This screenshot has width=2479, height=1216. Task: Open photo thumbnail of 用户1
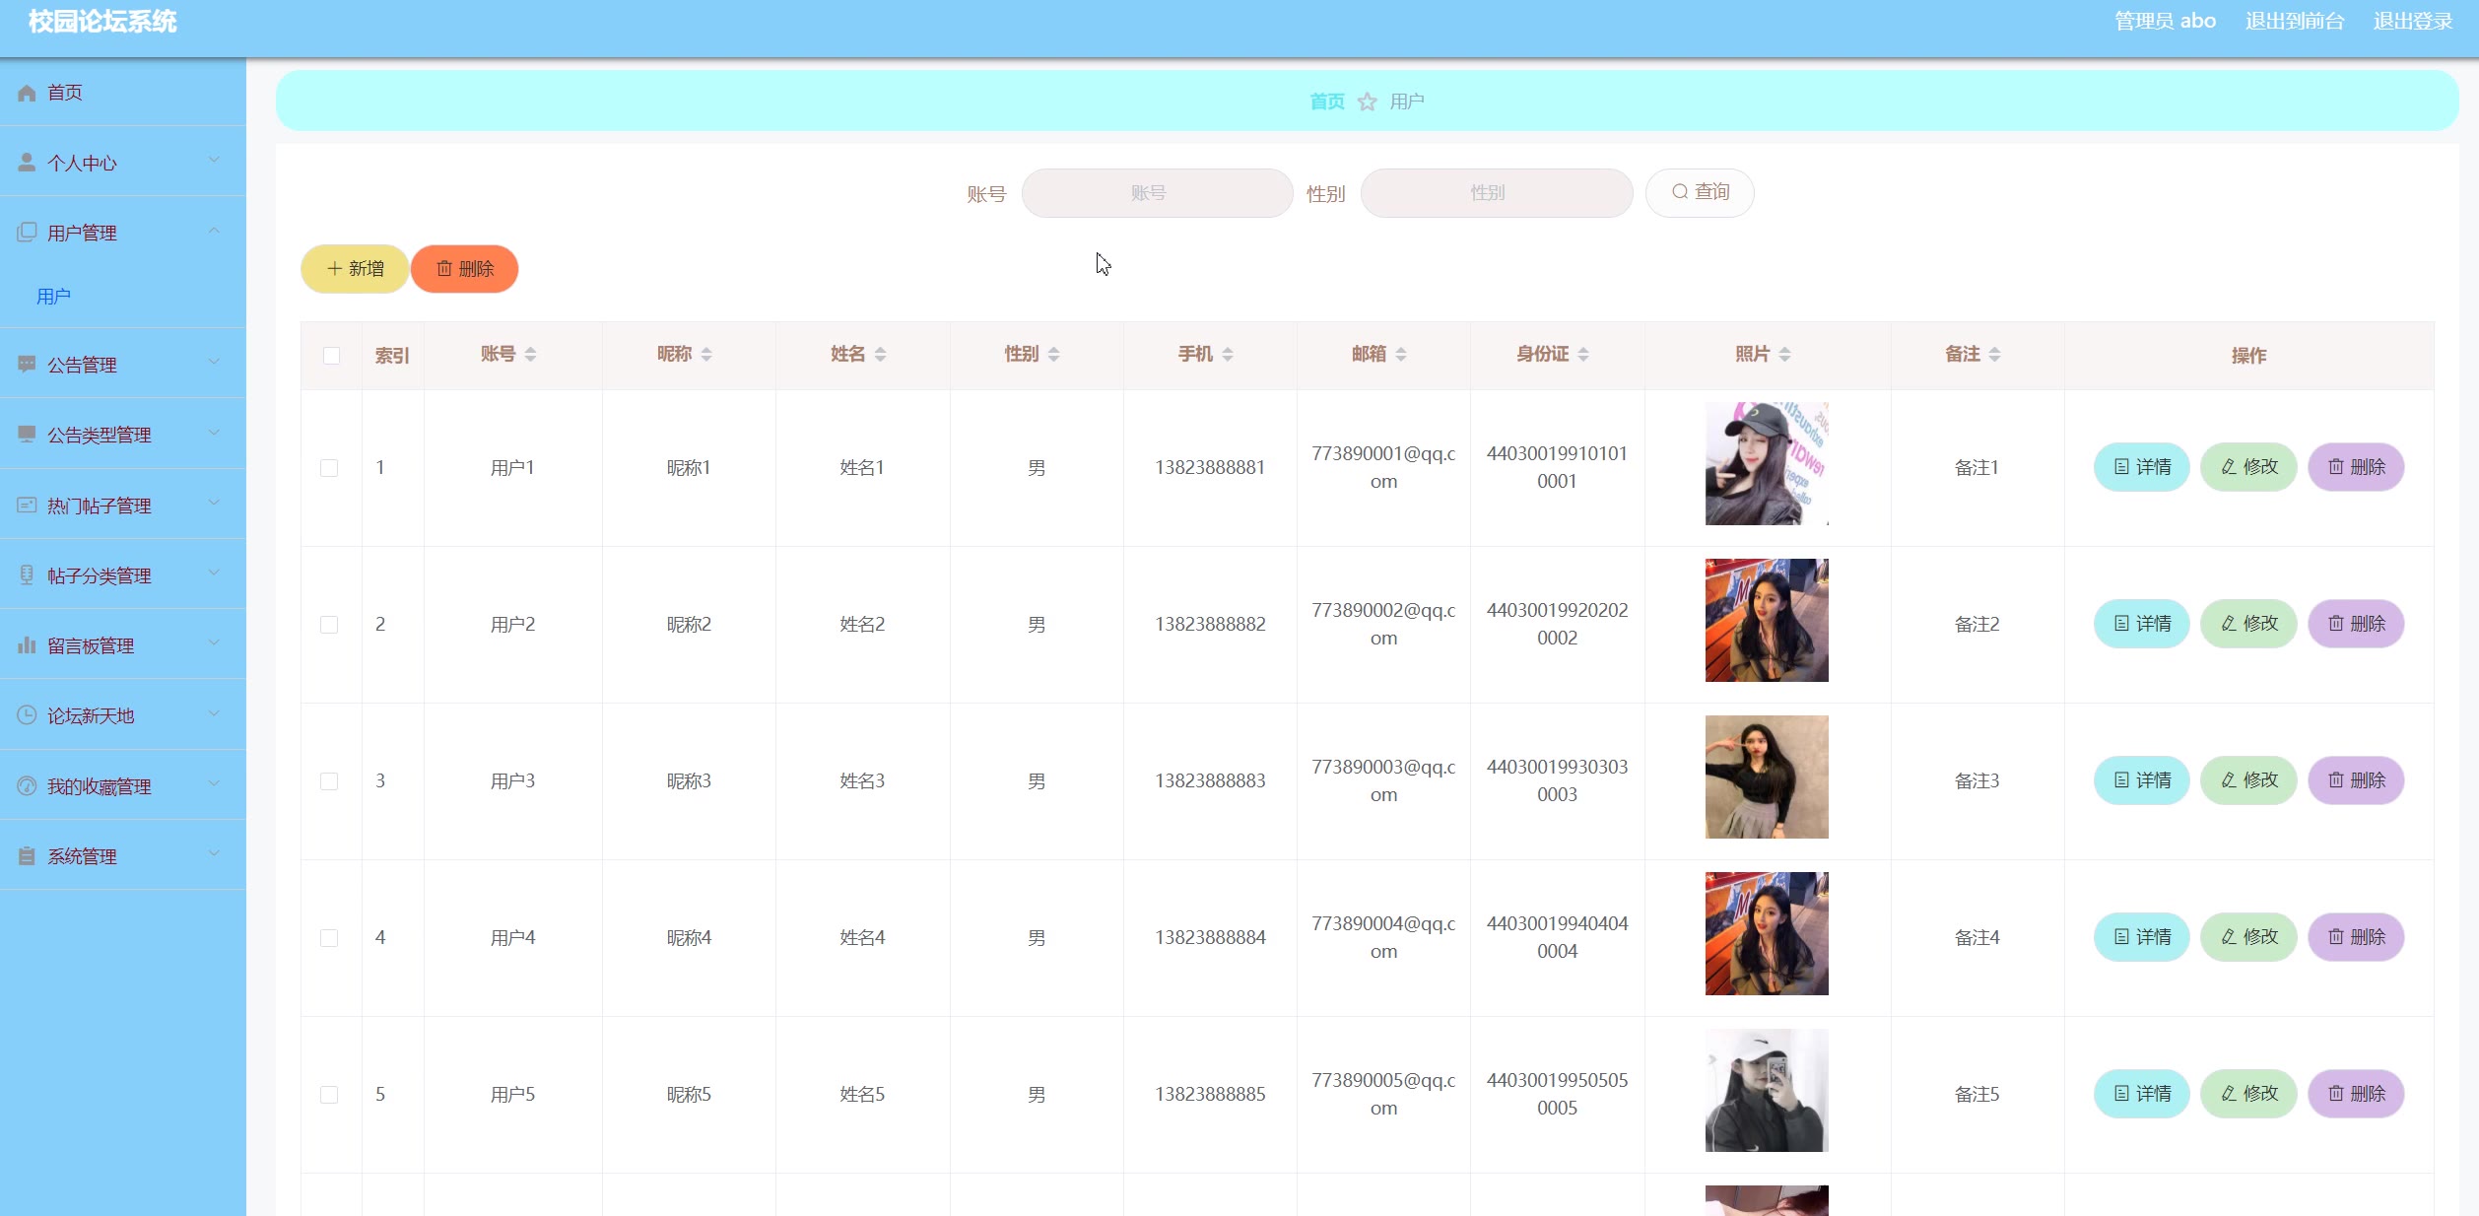pyautogui.click(x=1767, y=463)
